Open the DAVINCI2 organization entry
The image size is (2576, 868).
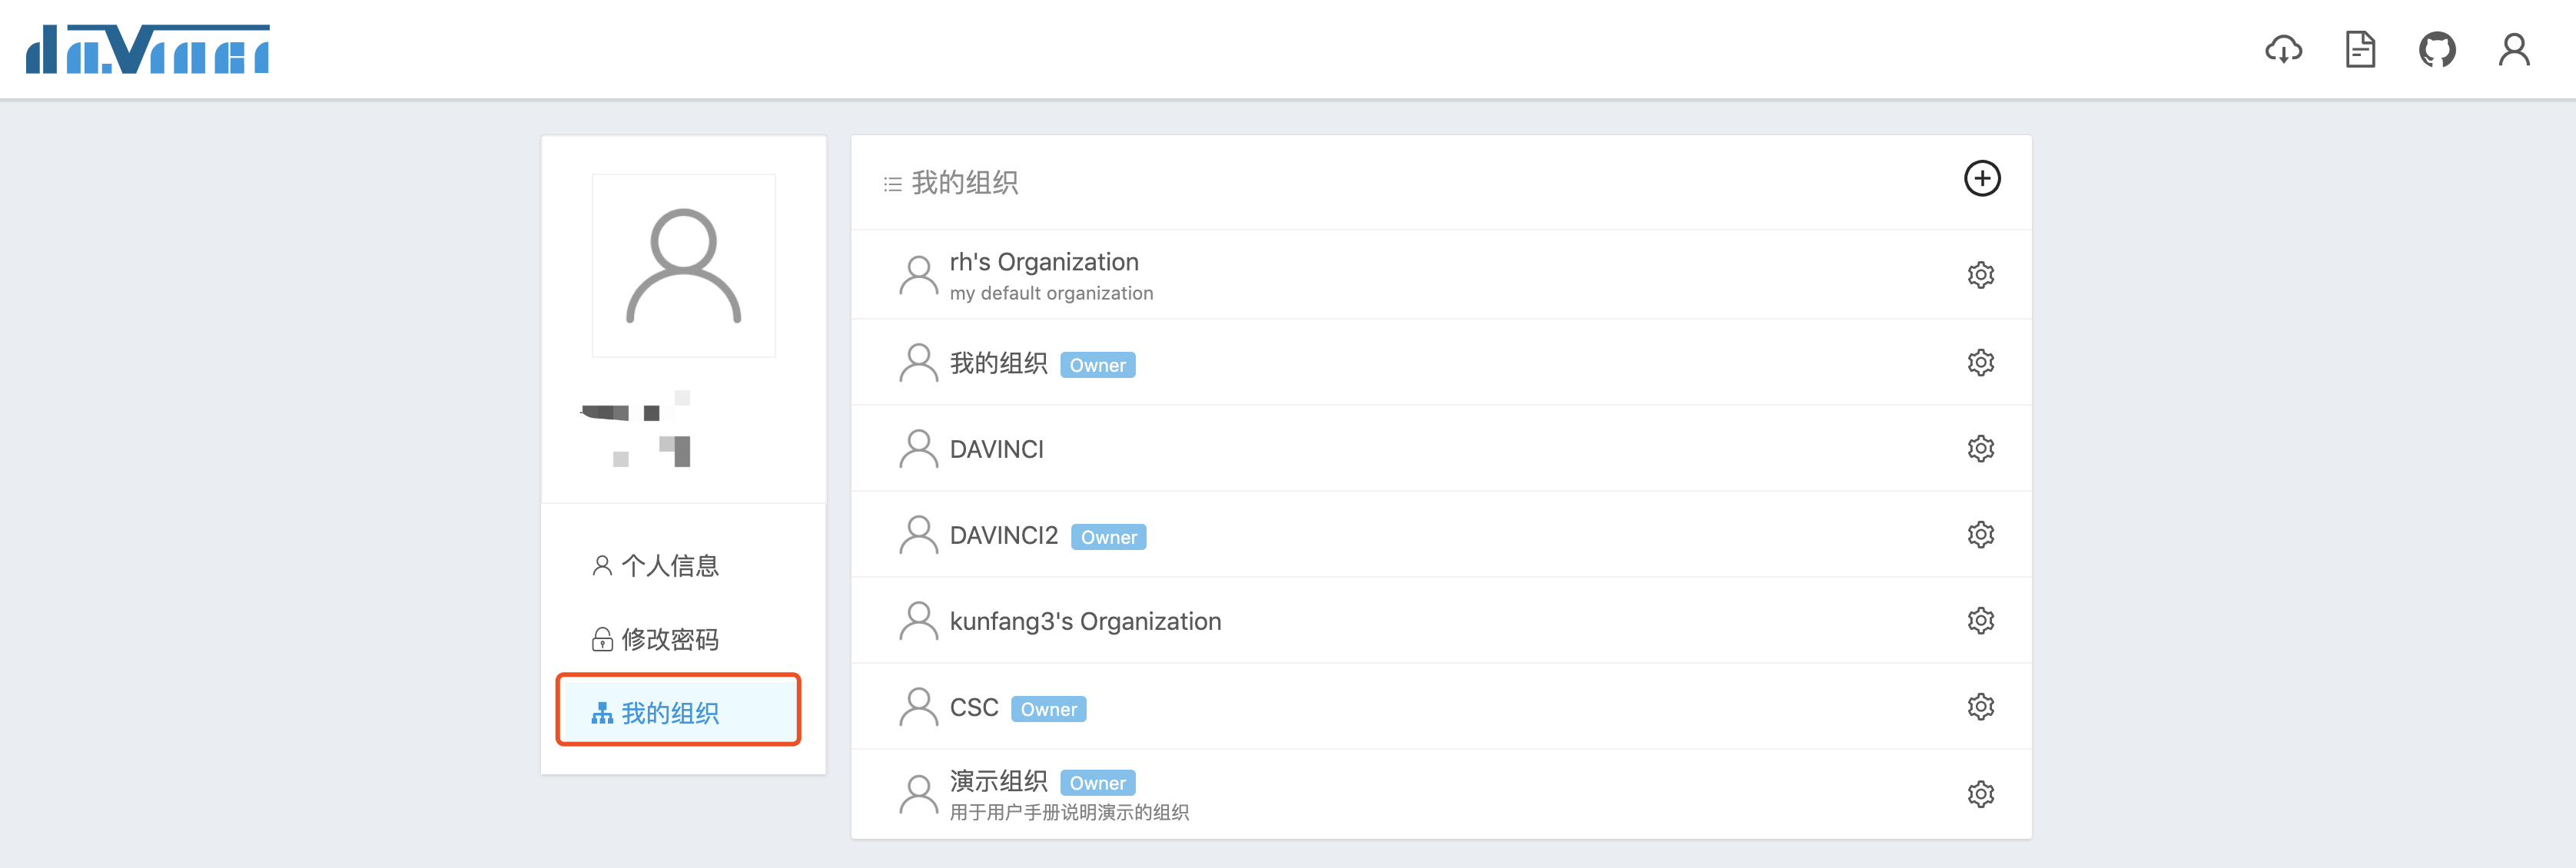pyautogui.click(x=1003, y=536)
